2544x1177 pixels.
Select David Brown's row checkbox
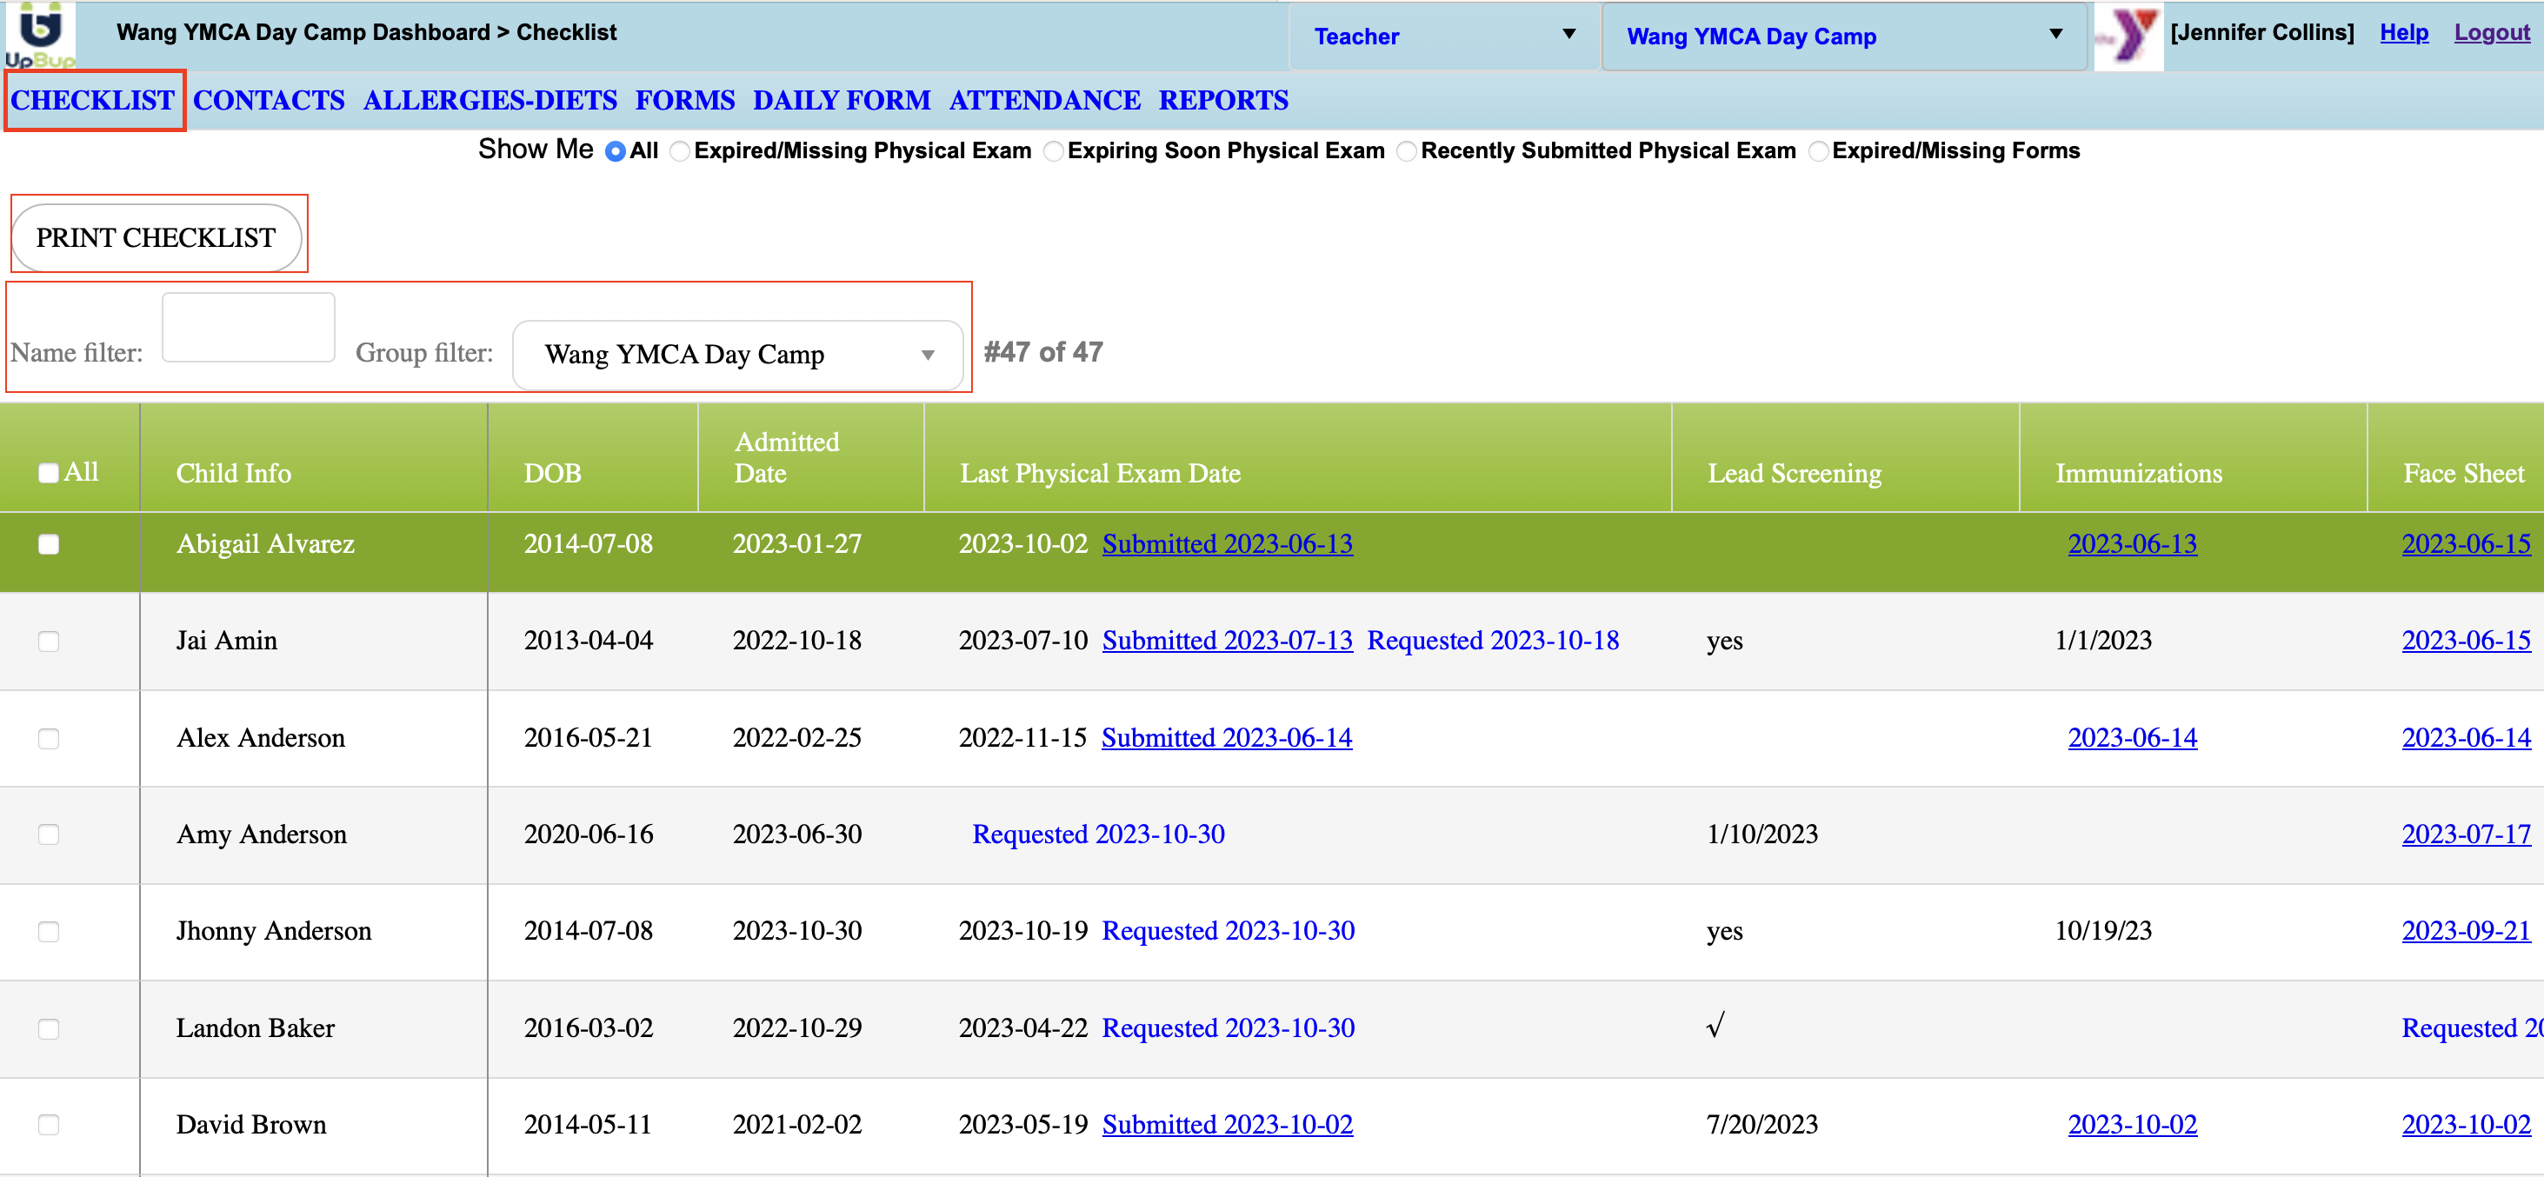[x=49, y=1125]
